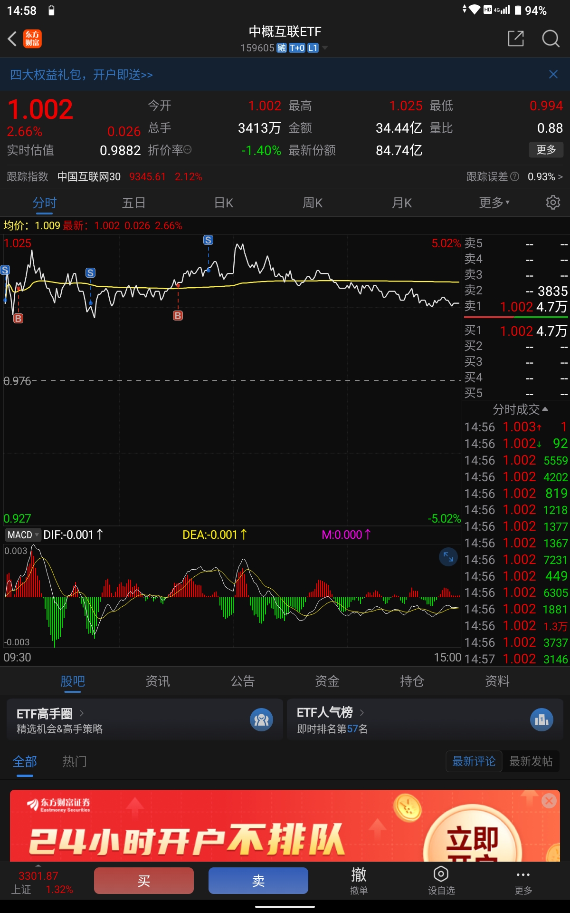Expand the 更多 chart period dropdown
The width and height of the screenshot is (570, 913).
tap(494, 203)
